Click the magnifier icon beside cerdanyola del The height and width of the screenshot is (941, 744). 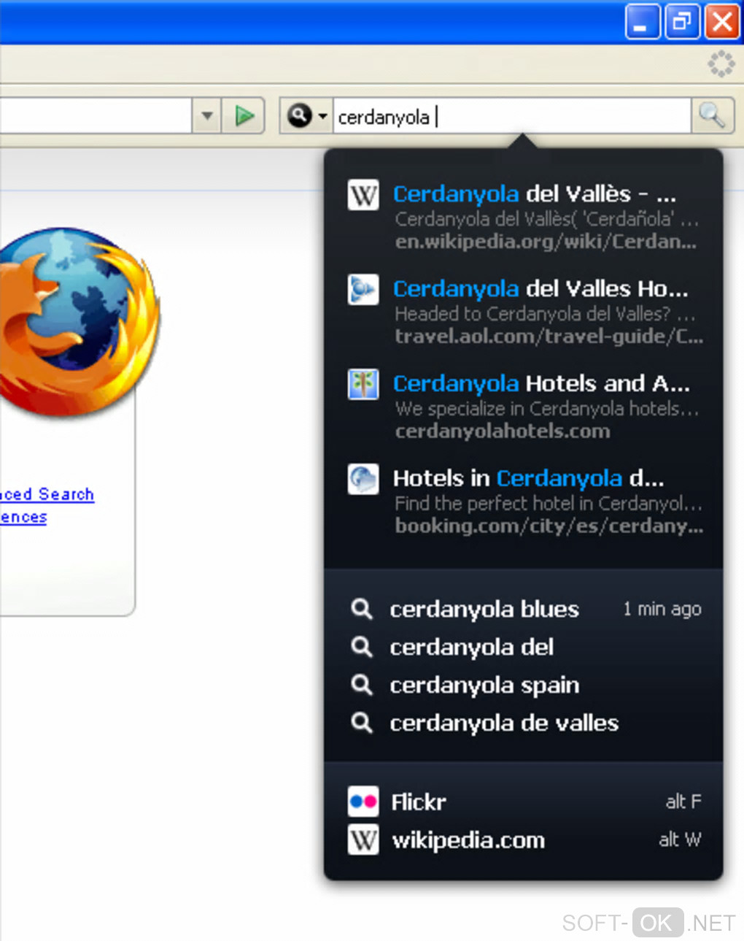362,647
